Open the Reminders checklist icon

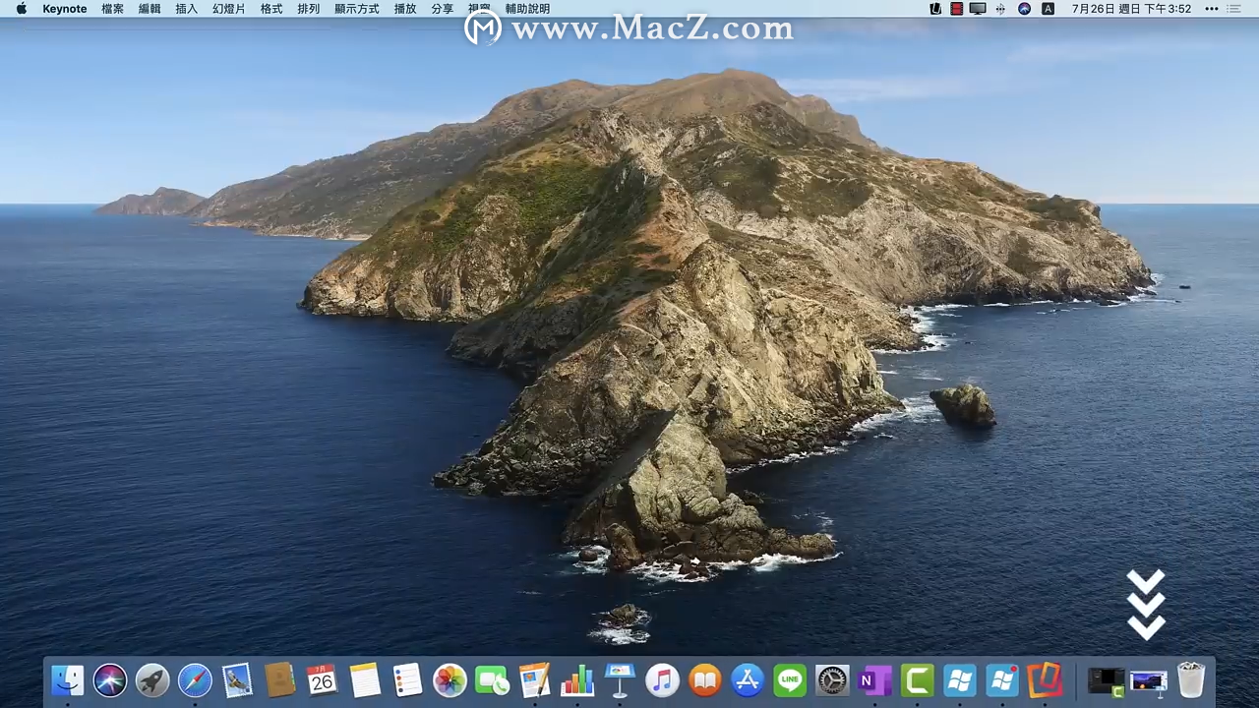tap(407, 679)
